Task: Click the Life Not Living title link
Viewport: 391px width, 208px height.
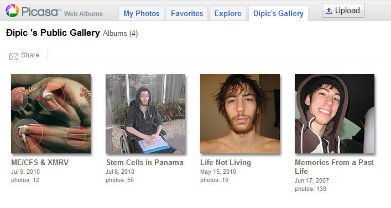Action: (226, 162)
